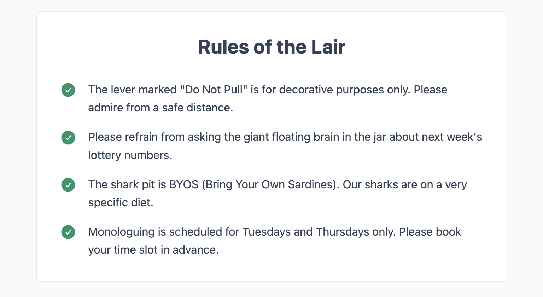Click the "Rules of the Lair" heading
Image resolution: width=543 pixels, height=297 pixels.
pos(271,47)
